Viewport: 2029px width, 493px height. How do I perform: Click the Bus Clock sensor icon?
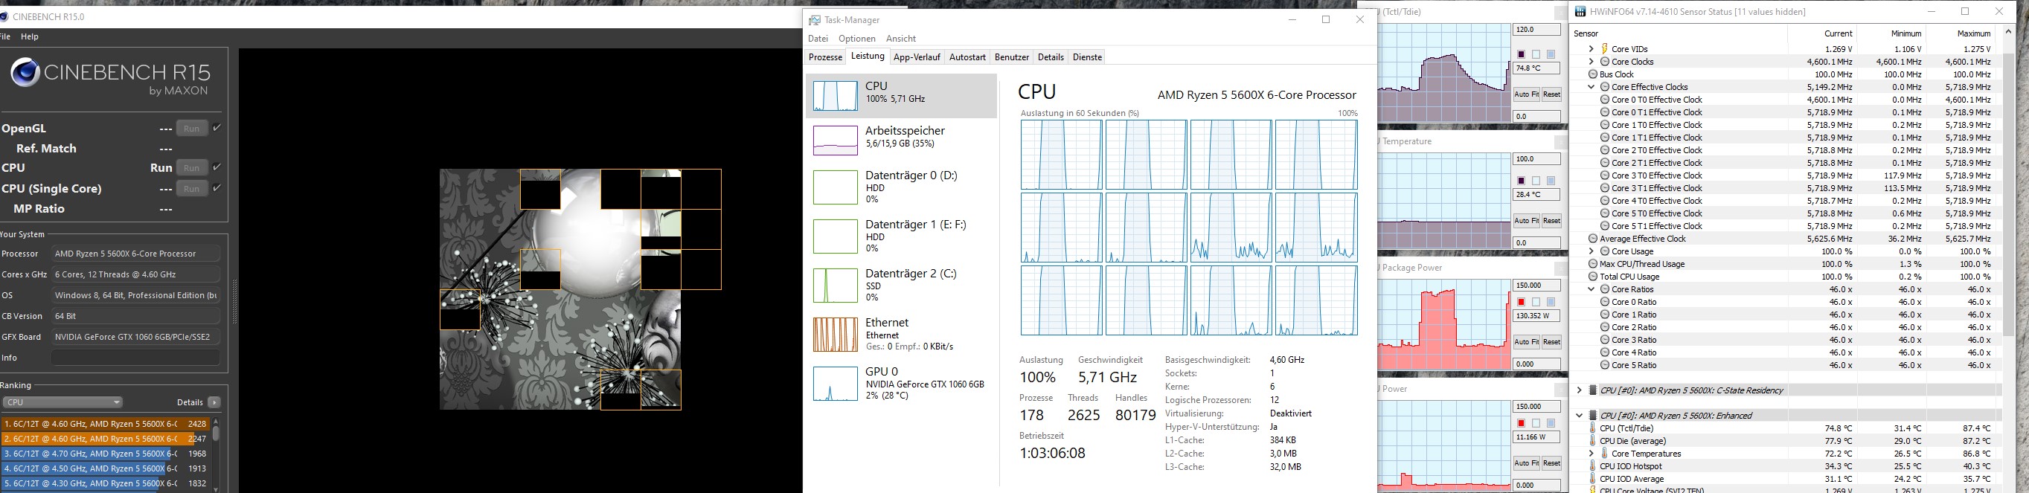click(1593, 74)
